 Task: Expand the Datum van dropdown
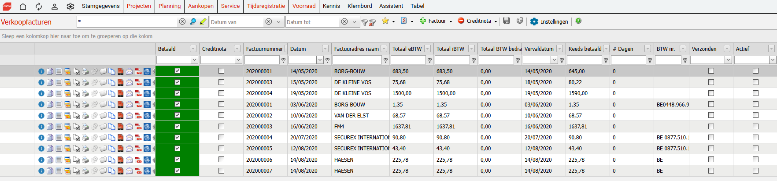click(x=278, y=22)
